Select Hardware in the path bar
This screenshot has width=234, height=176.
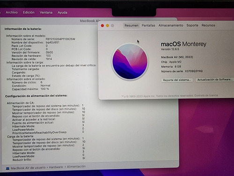point(56,167)
